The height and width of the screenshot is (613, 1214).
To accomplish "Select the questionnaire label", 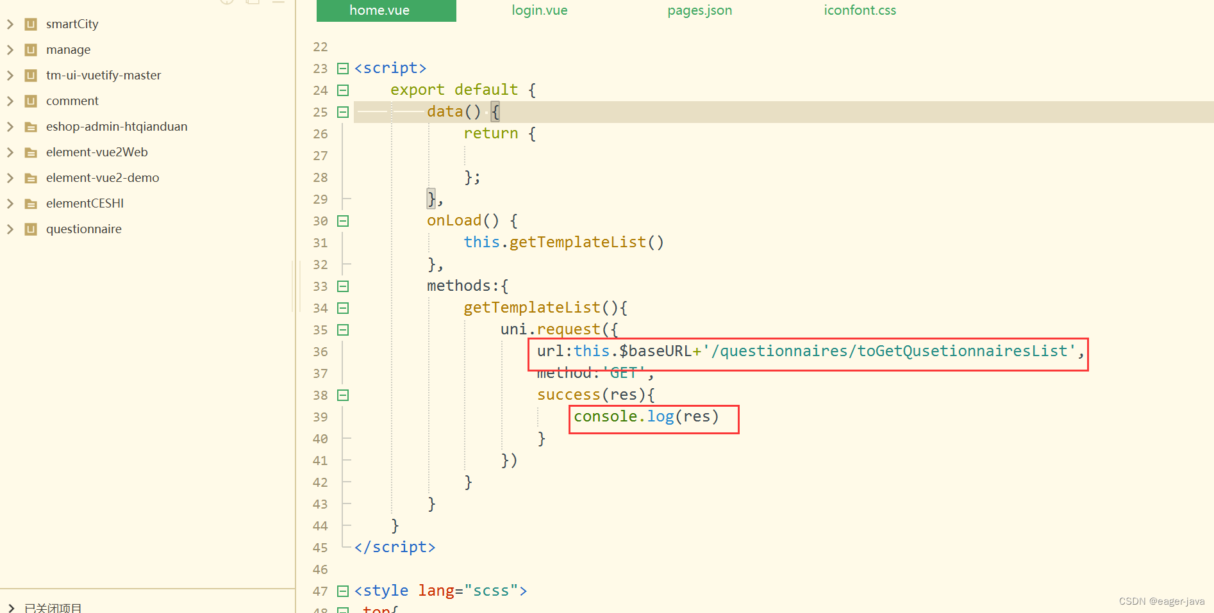I will (x=84, y=229).
